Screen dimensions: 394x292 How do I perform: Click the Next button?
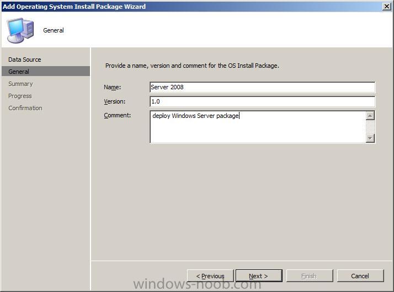click(259, 276)
